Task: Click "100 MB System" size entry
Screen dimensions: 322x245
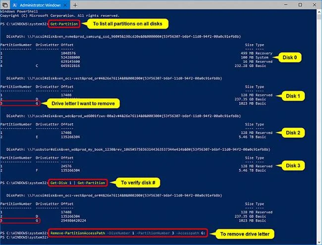Action: click(255, 57)
